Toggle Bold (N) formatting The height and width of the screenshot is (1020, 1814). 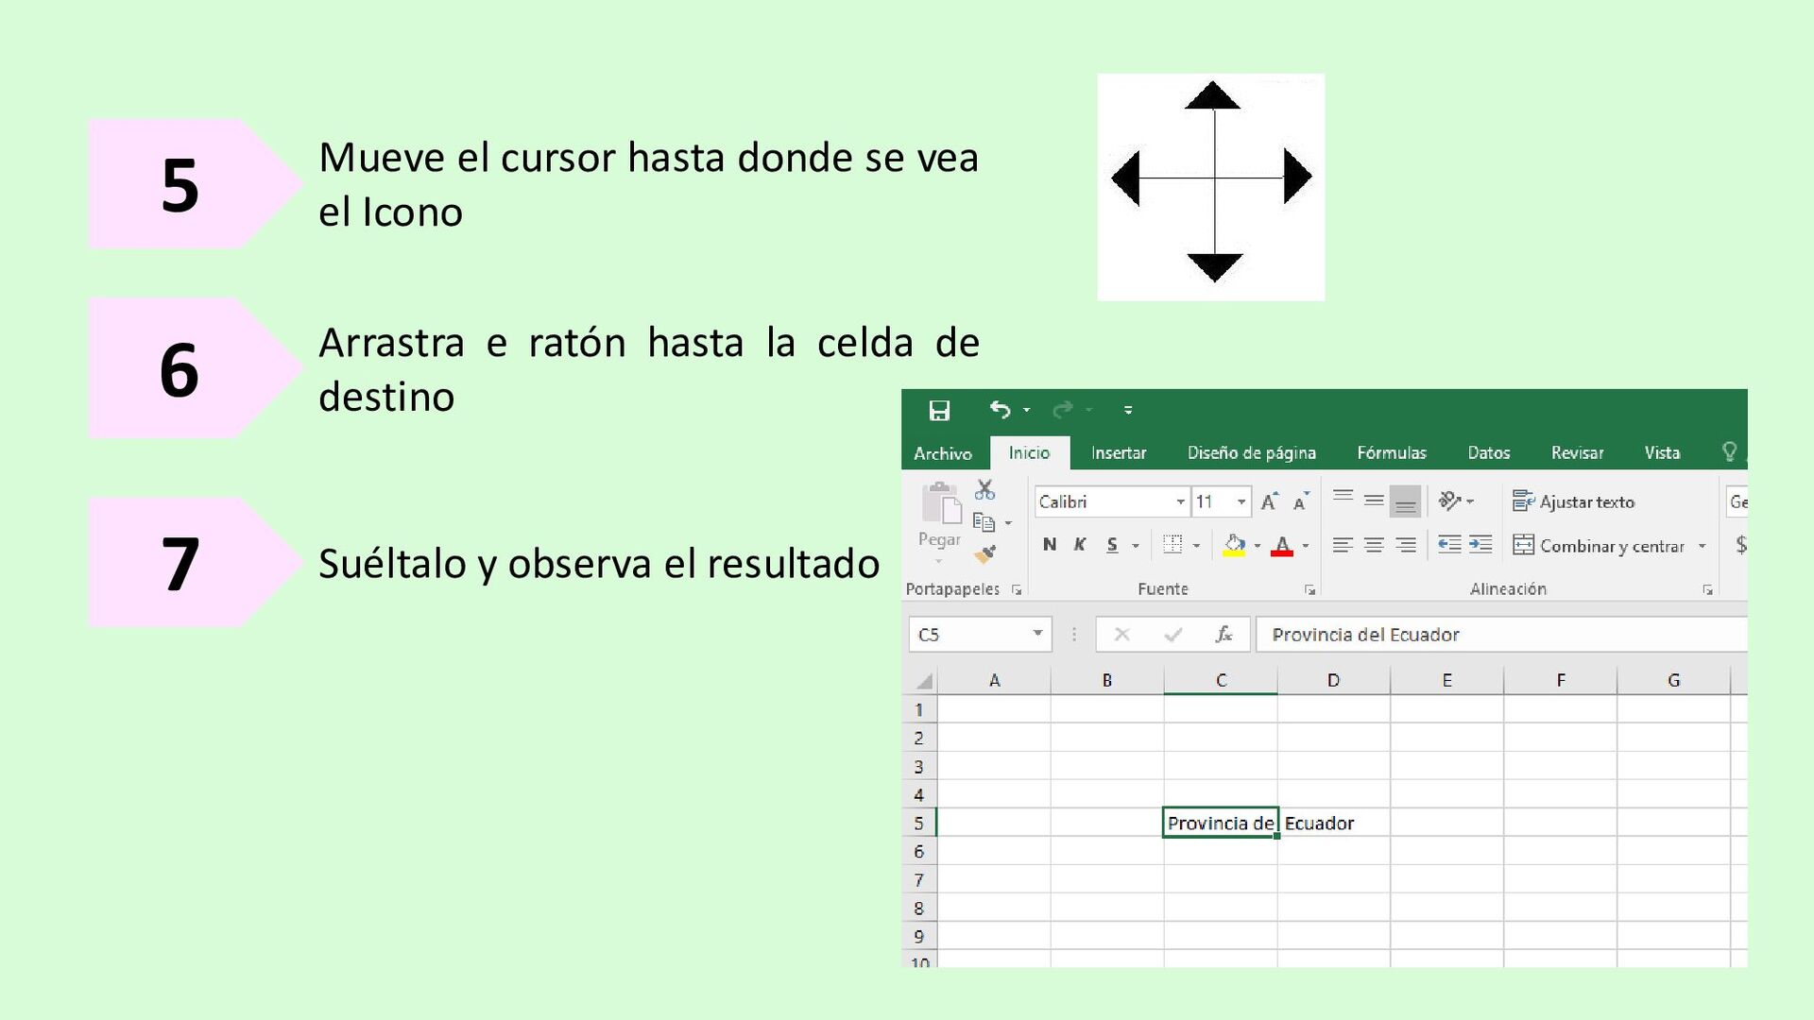(x=1049, y=545)
